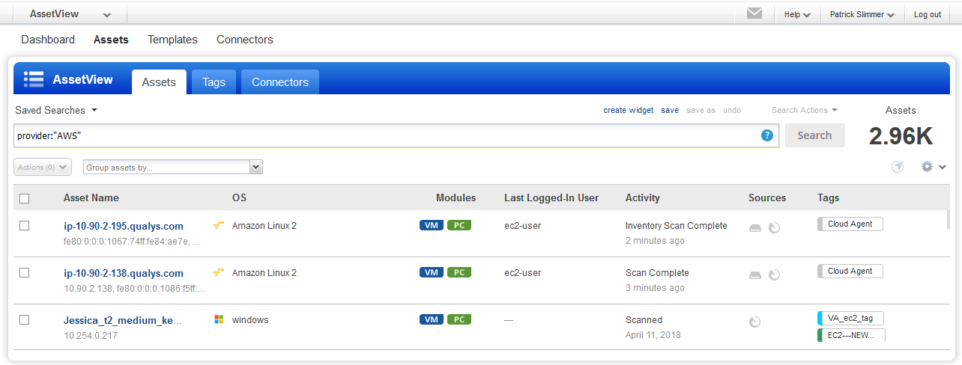The width and height of the screenshot is (962, 365).
Task: Check the ip-10-90-2-195.qualys.com row checkbox
Action: tap(24, 225)
